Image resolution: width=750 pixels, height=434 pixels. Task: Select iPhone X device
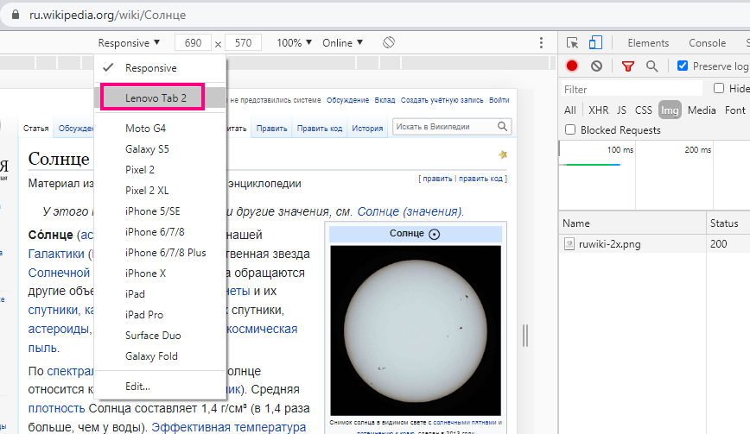tap(160, 274)
